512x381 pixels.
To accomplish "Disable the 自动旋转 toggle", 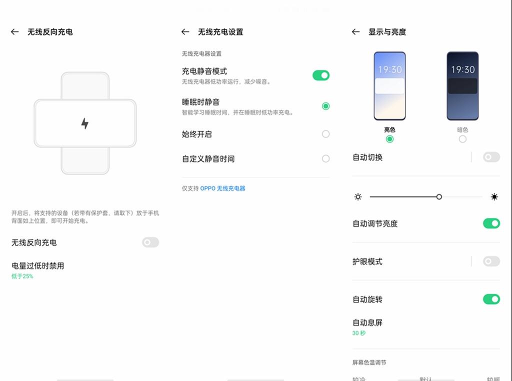I will point(491,299).
